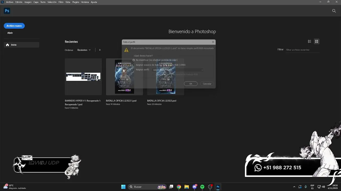Switch to list view icon

click(x=310, y=41)
